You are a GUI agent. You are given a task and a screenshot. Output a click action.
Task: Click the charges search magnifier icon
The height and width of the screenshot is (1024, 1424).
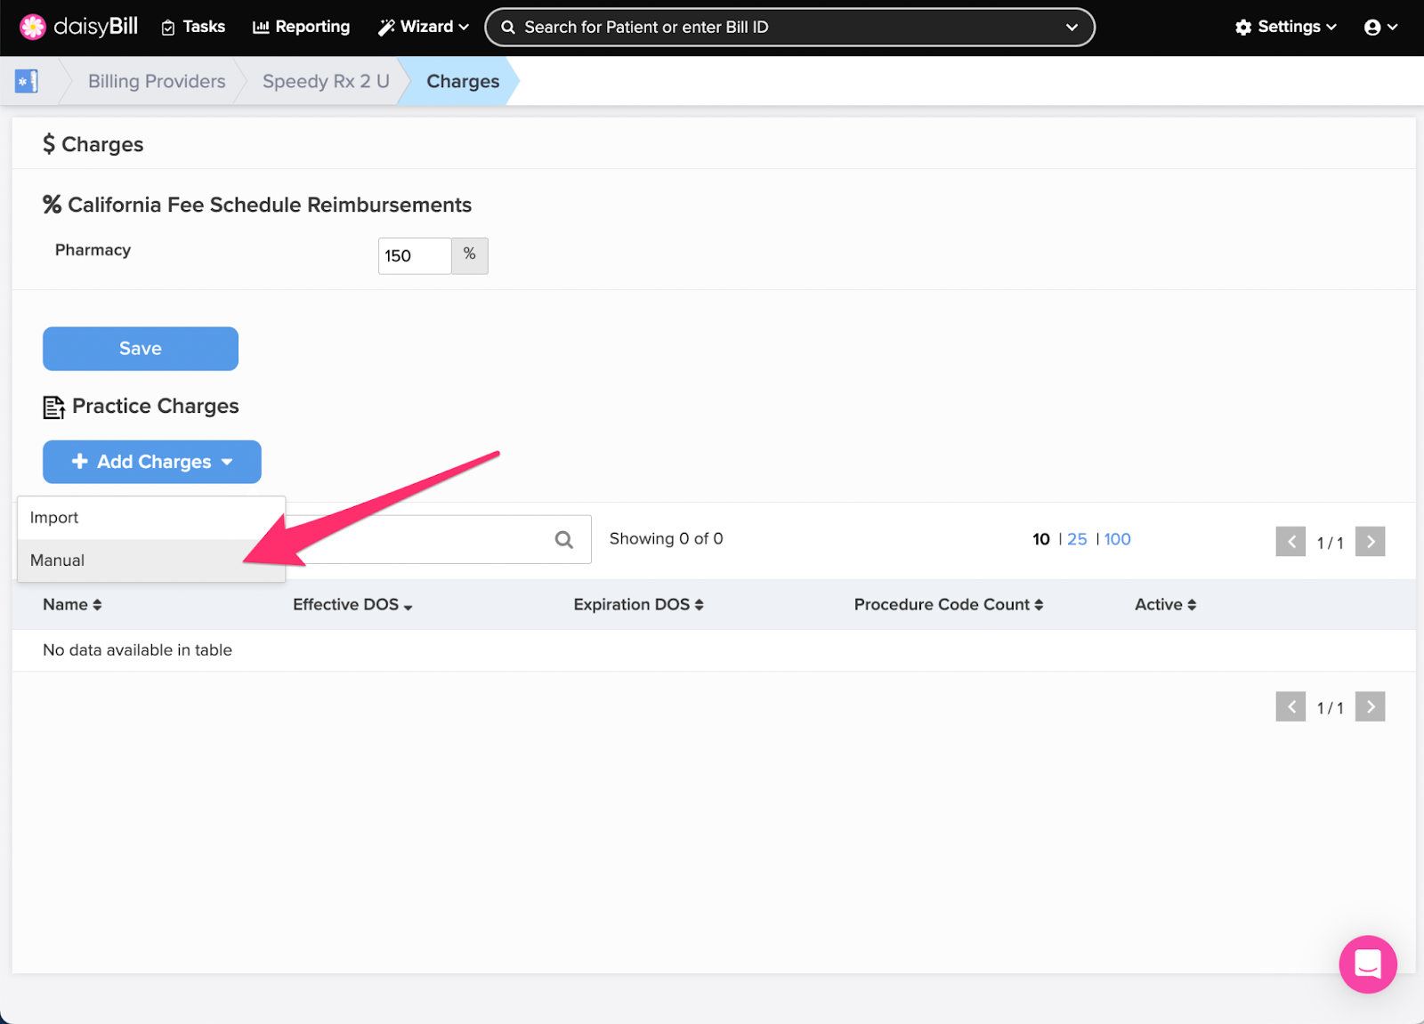[x=564, y=539]
